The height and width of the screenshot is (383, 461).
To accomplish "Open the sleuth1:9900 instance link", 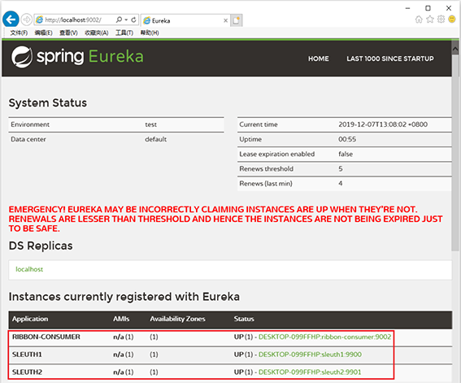I will click(x=310, y=355).
